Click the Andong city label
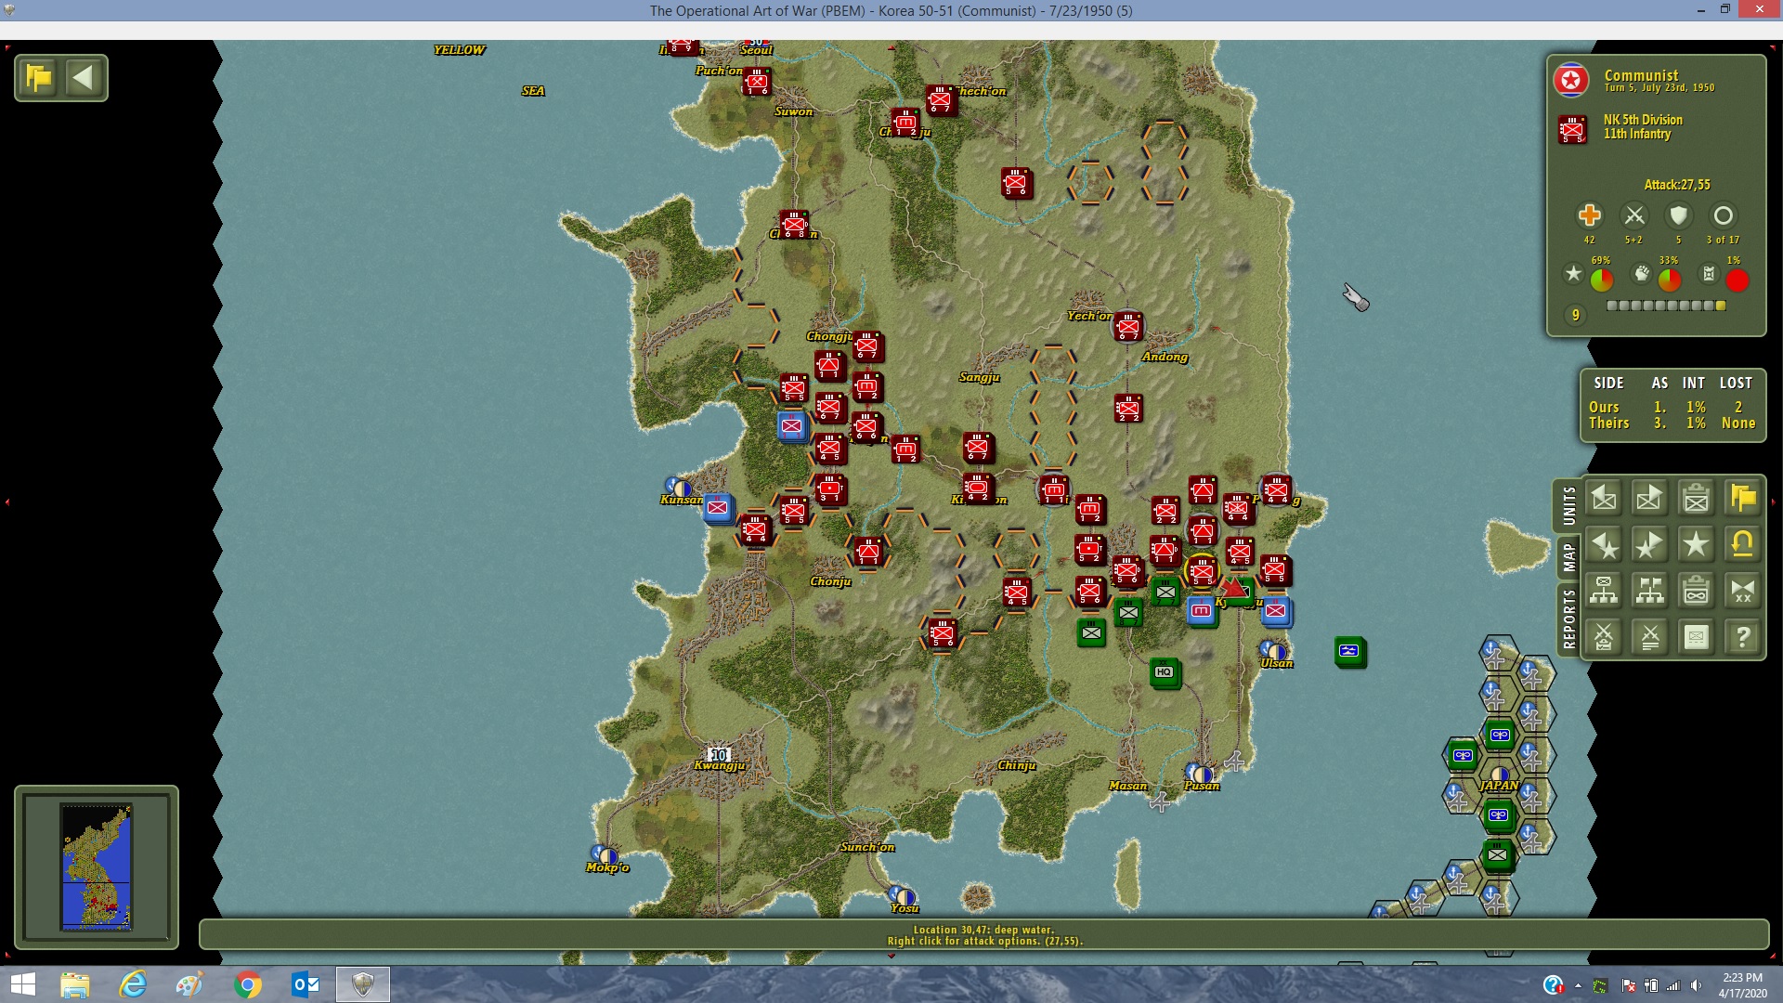Viewport: 1783px width, 1003px height. (1165, 357)
